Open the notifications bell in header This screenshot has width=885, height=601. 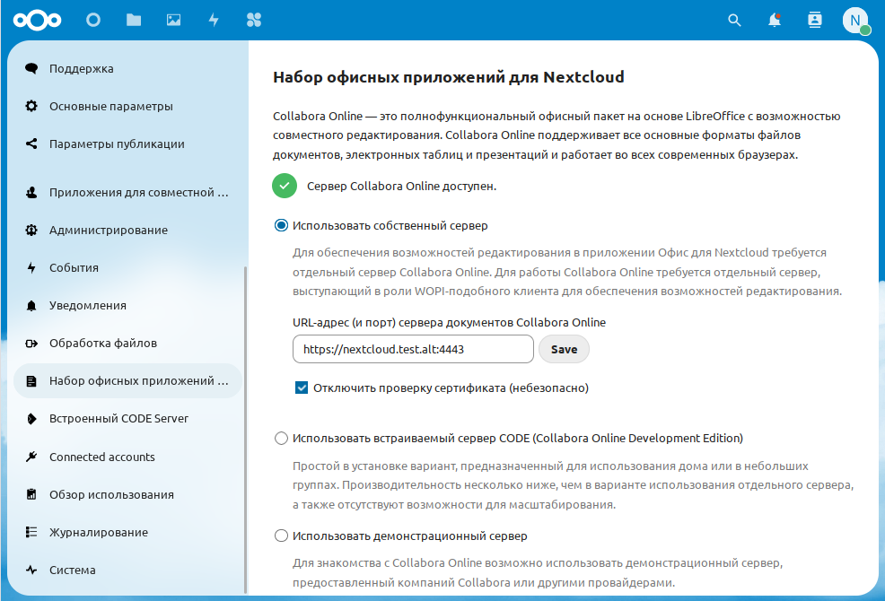point(775,21)
